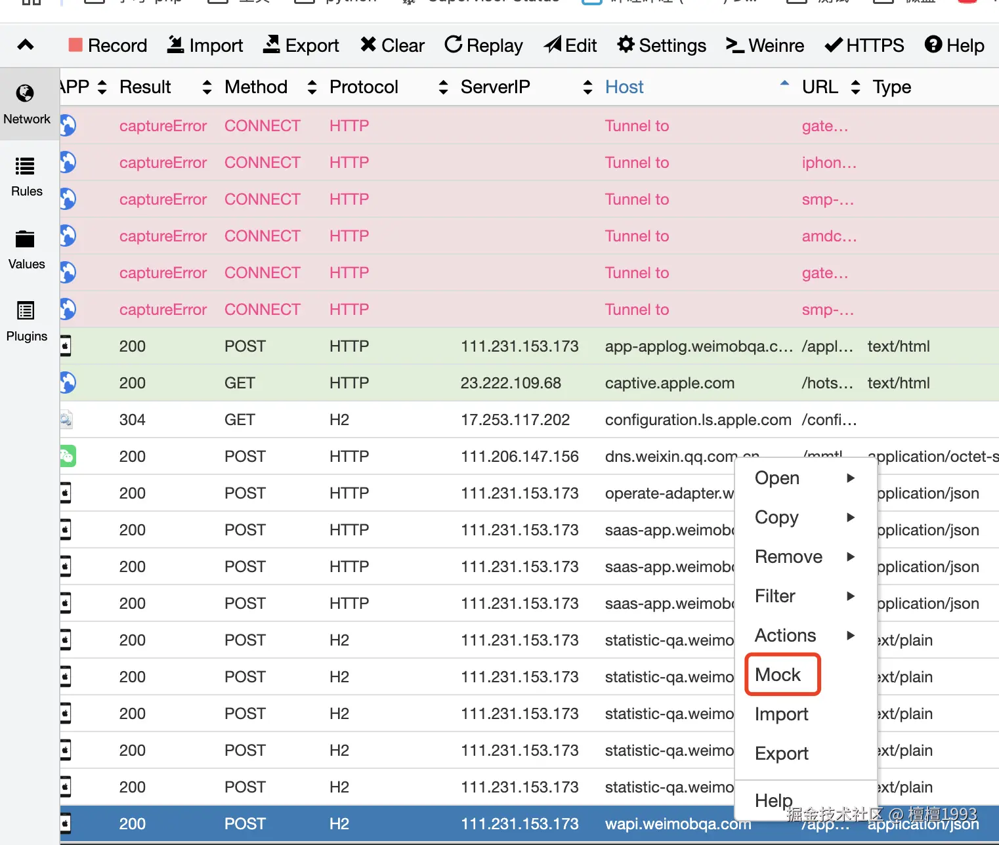Click the Export toolbar button
Screen dimensions: 999x845
tap(301, 45)
